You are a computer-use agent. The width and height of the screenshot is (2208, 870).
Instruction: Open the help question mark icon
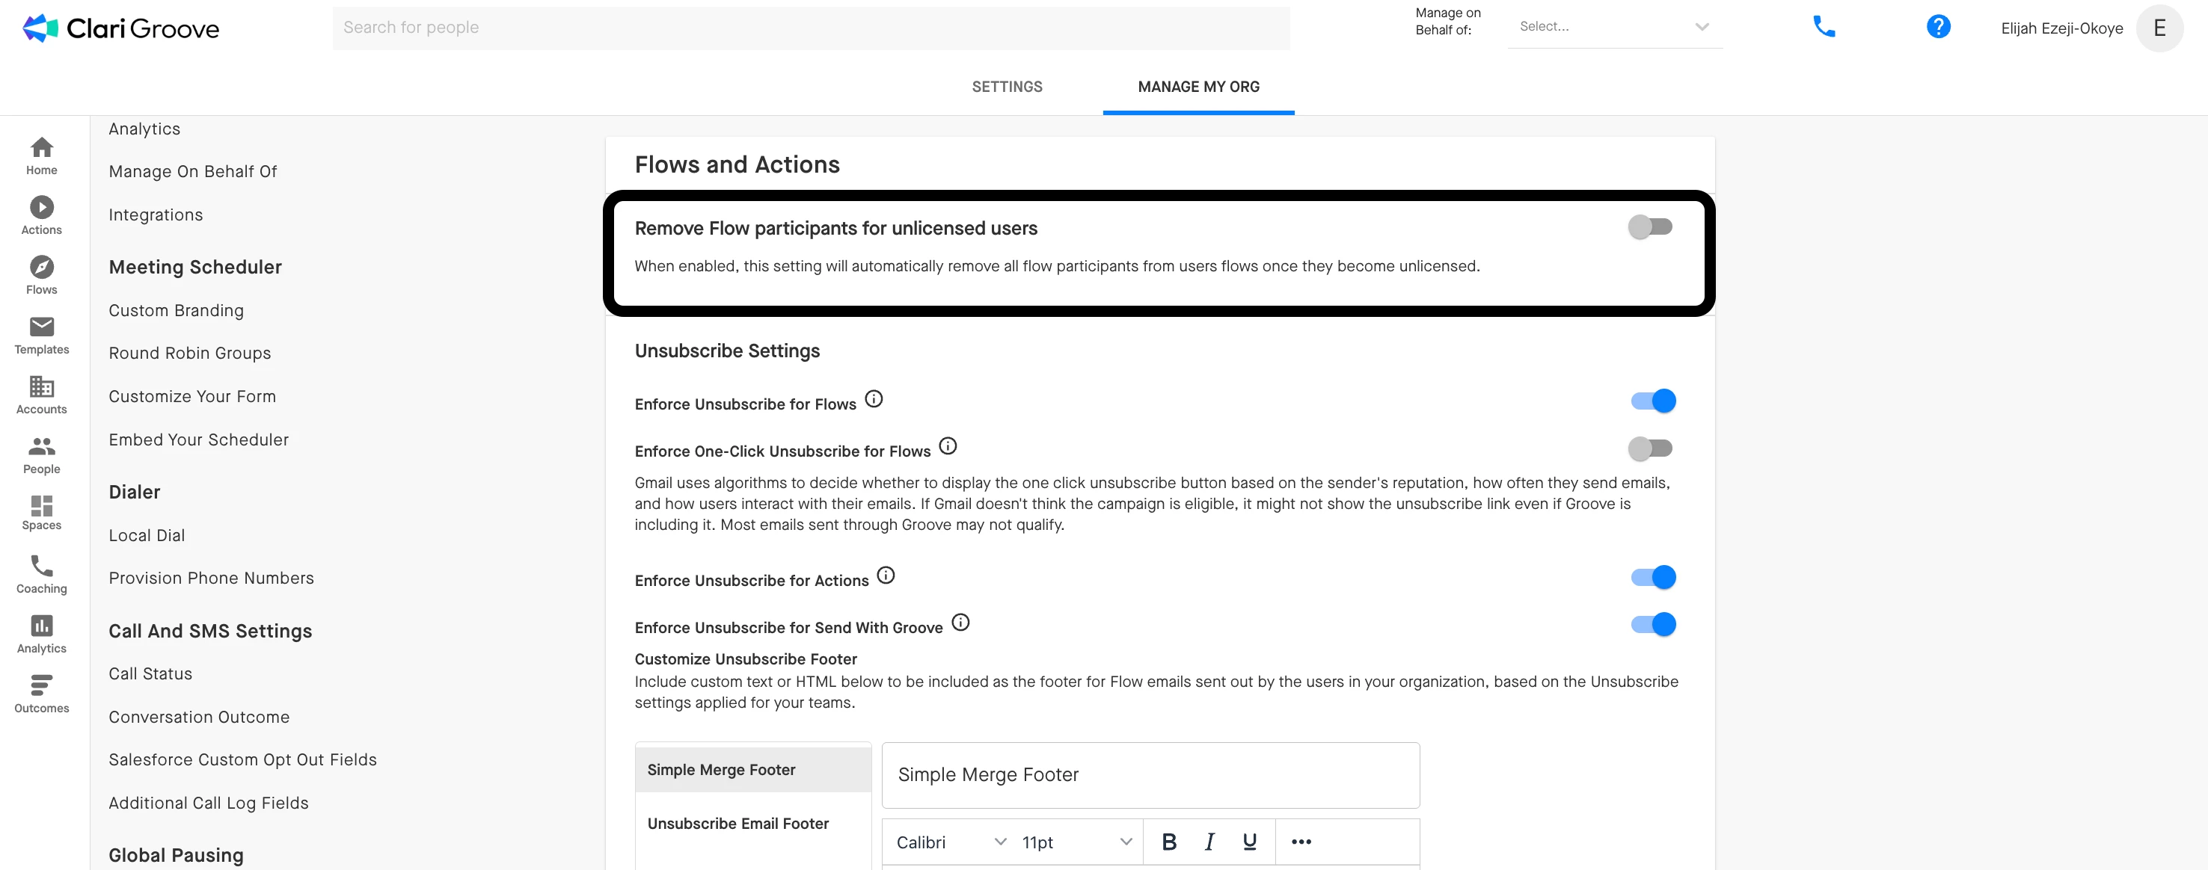pos(1937,28)
